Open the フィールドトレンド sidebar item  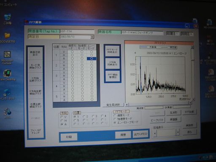click(35, 132)
